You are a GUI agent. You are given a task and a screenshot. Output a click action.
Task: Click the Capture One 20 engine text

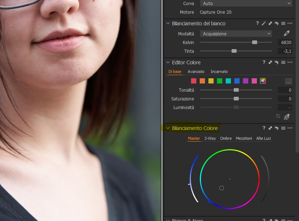(215, 12)
